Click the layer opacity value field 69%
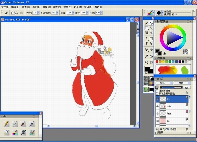 [x=187, y=88]
